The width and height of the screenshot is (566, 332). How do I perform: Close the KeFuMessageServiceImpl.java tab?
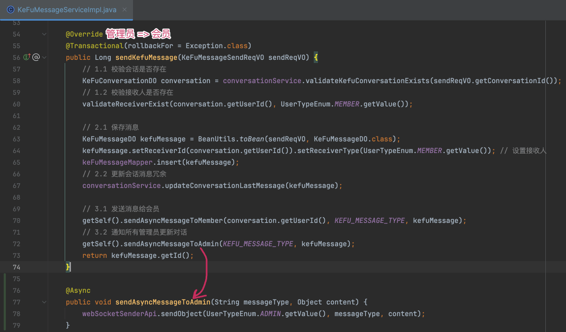click(122, 10)
